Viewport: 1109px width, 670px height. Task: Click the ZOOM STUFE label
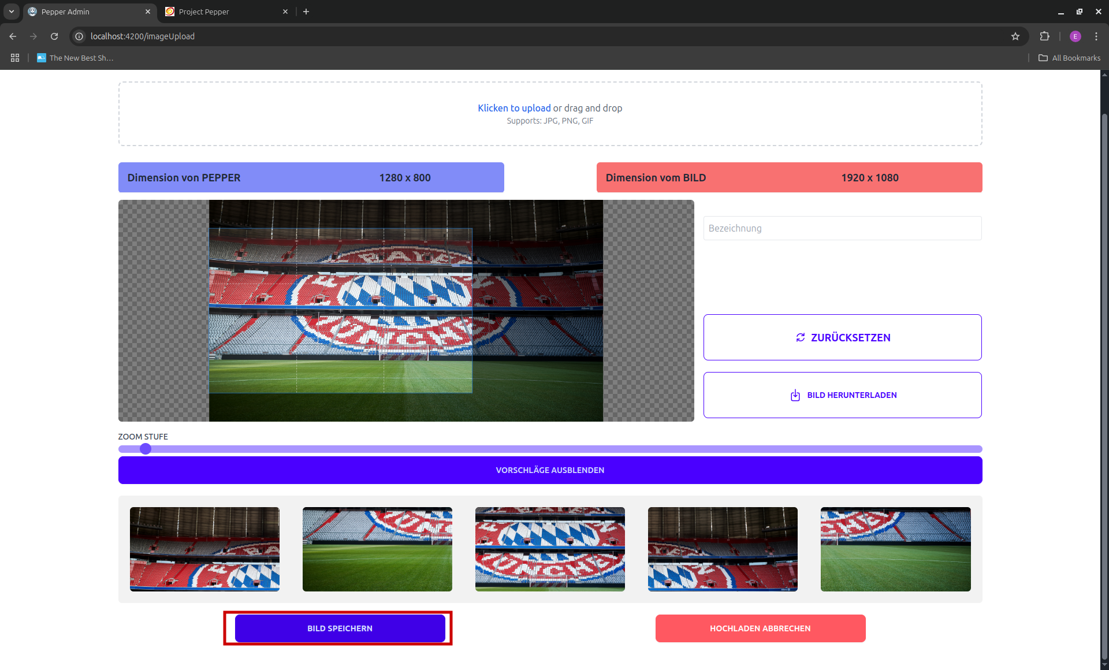(143, 437)
